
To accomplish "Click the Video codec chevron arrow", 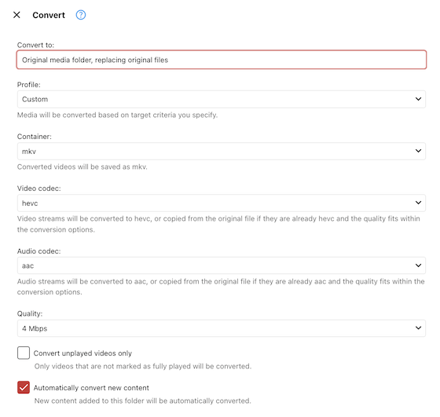I will [418, 203].
